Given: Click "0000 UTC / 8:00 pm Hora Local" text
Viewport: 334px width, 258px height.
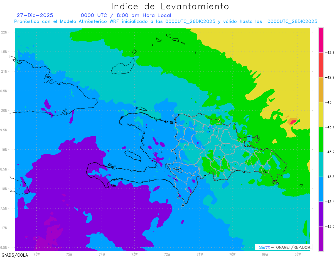Looking at the screenshot, I should coord(126,15).
